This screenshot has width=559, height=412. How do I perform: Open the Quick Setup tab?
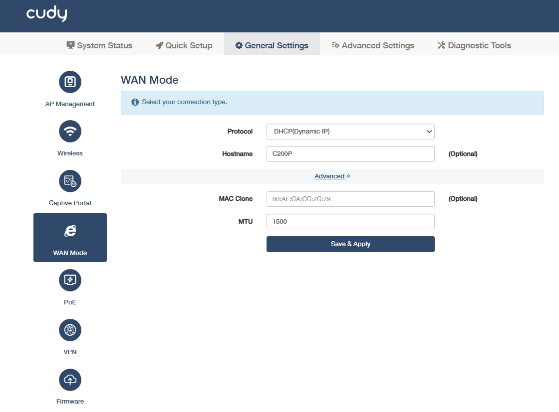pos(184,45)
